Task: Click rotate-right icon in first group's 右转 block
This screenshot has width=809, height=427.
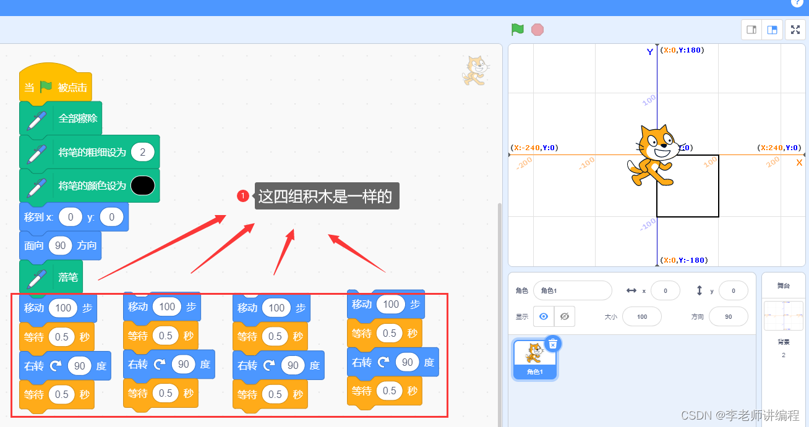Action: pyautogui.click(x=56, y=366)
